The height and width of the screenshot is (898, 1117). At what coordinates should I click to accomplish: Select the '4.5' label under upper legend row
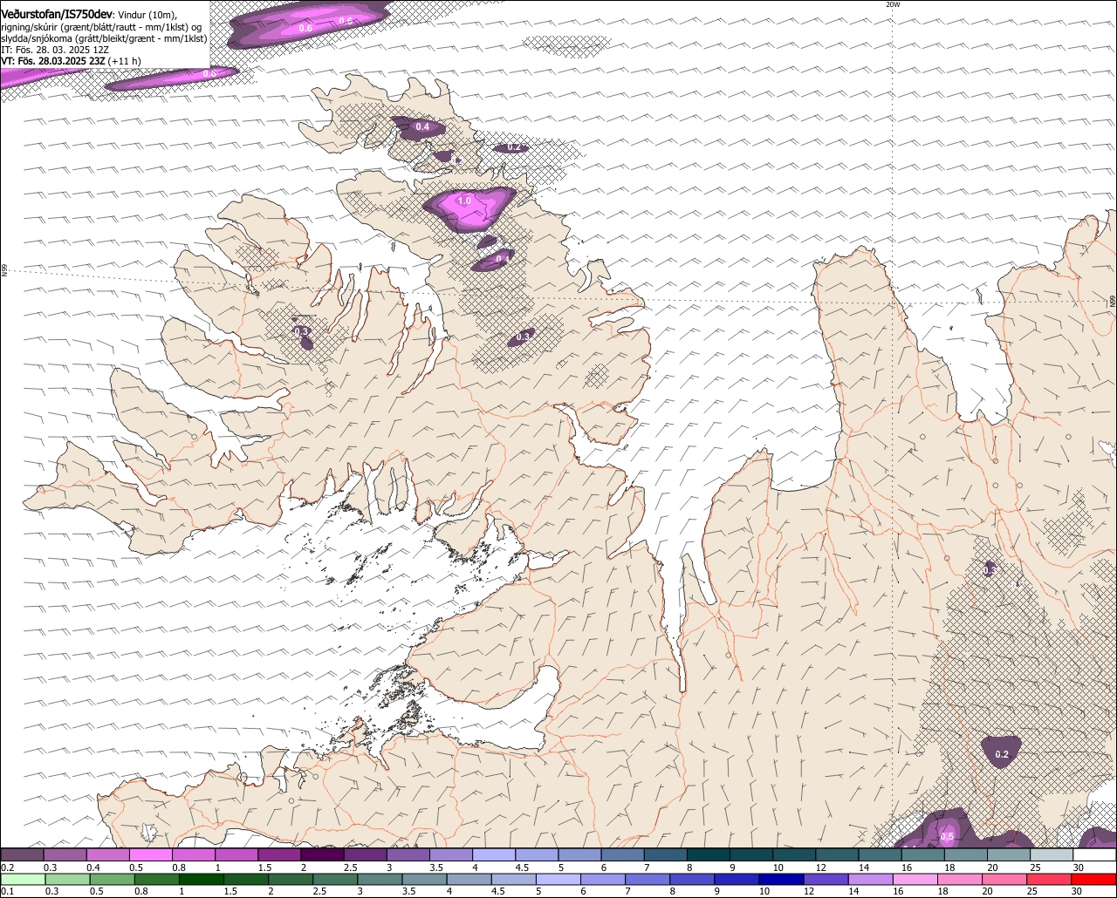pos(522,868)
